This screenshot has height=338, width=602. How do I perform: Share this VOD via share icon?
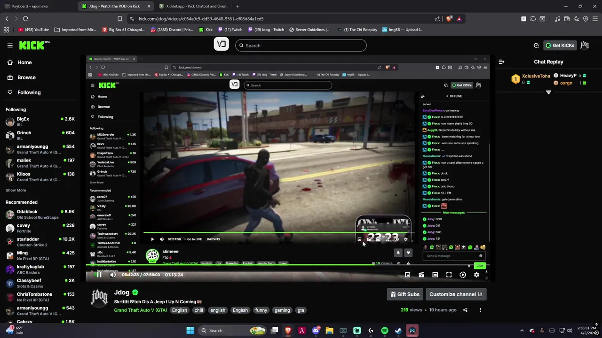465,310
